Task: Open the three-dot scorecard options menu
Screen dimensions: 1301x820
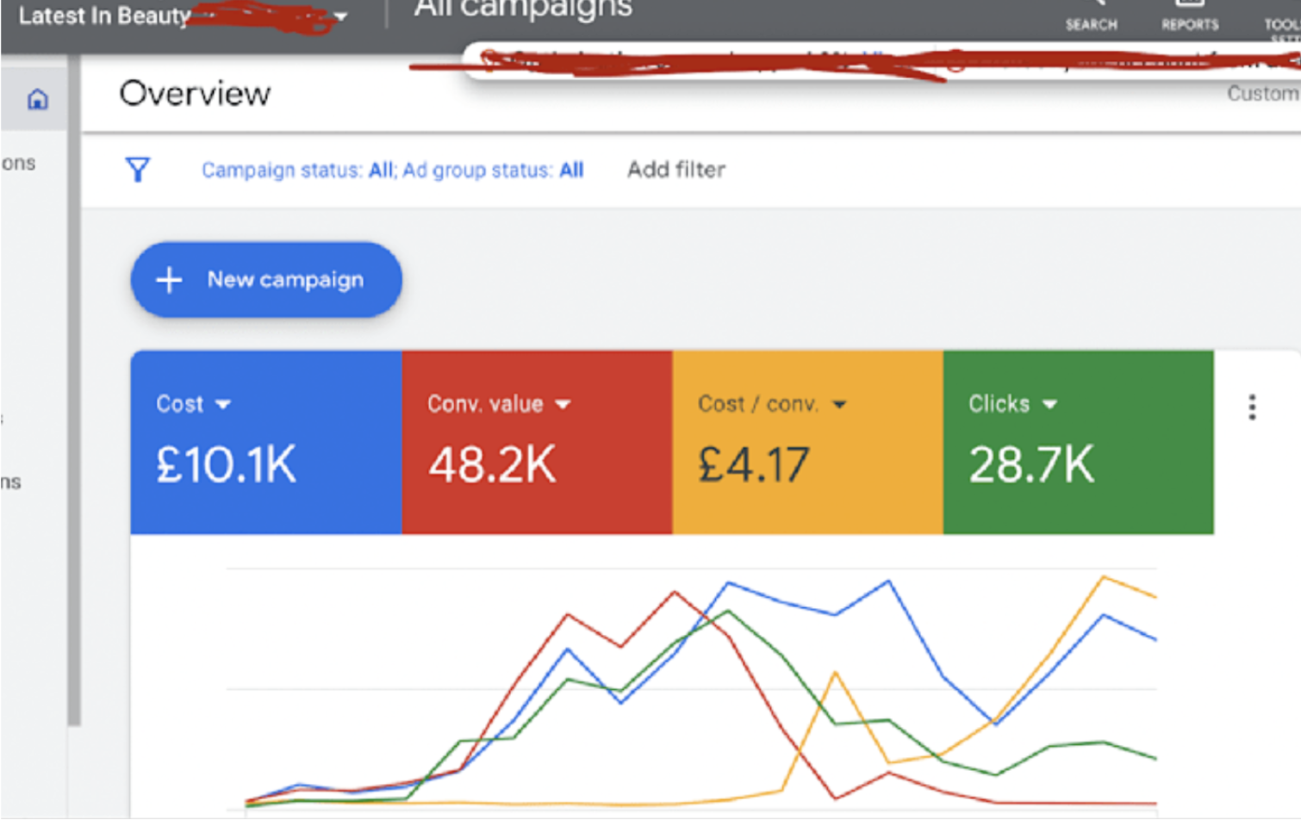Action: pyautogui.click(x=1252, y=407)
